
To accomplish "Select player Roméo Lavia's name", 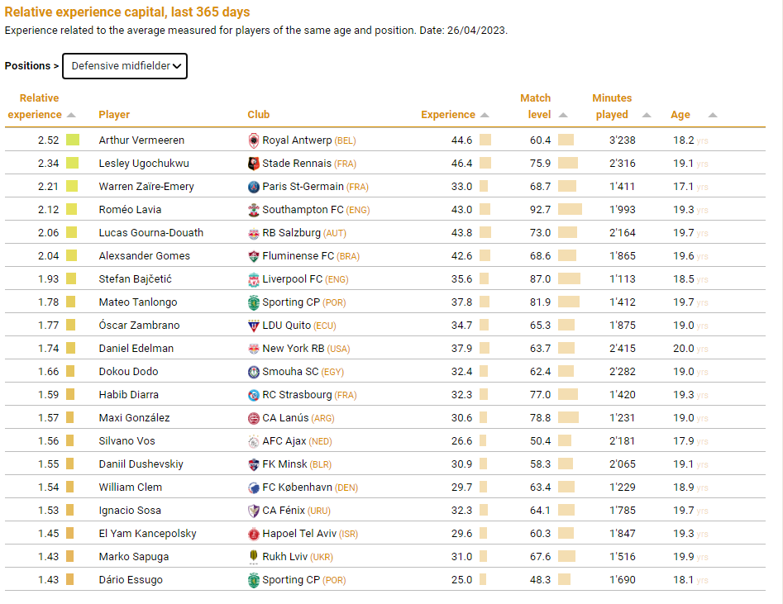I will pyautogui.click(x=130, y=210).
